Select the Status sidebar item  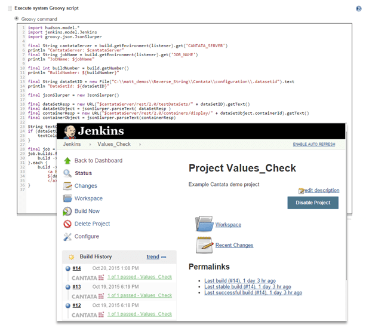tap(84, 173)
